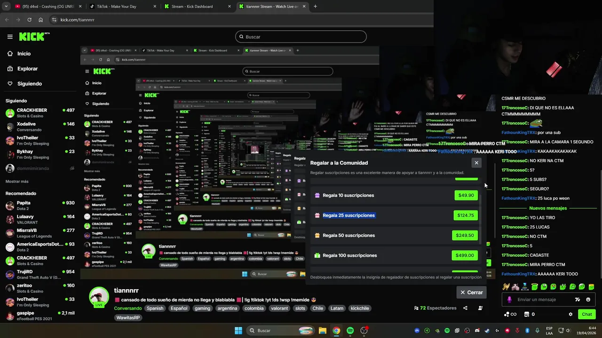
Task: Open MisrraVB League of Legends channel
Action: point(40,233)
